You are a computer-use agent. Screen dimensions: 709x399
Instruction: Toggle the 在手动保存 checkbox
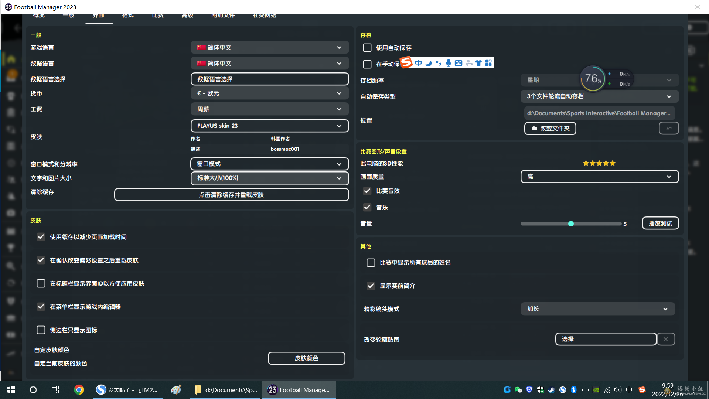(367, 64)
